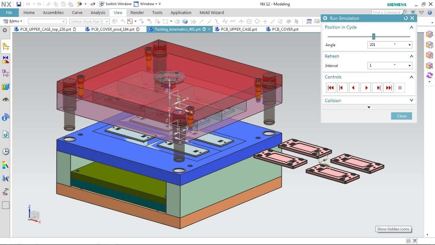Click the Redo arrow icon

(x=39, y=4)
